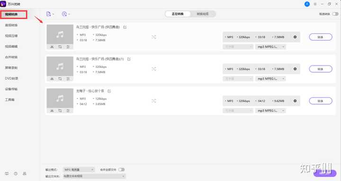Screen dimensions: 341x181
Task: Click the add files icon in toolbar
Action: pyautogui.click(x=48, y=14)
